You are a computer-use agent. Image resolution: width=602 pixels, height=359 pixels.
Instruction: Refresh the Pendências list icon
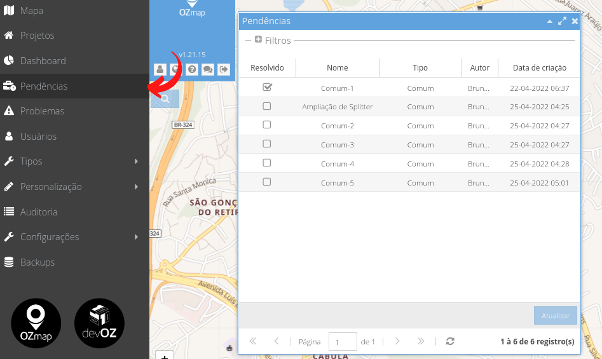tap(450, 341)
